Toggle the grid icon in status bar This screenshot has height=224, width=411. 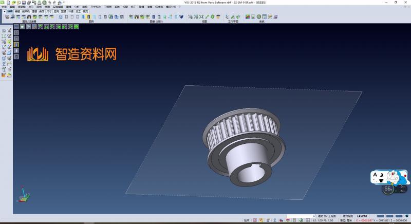point(308,220)
